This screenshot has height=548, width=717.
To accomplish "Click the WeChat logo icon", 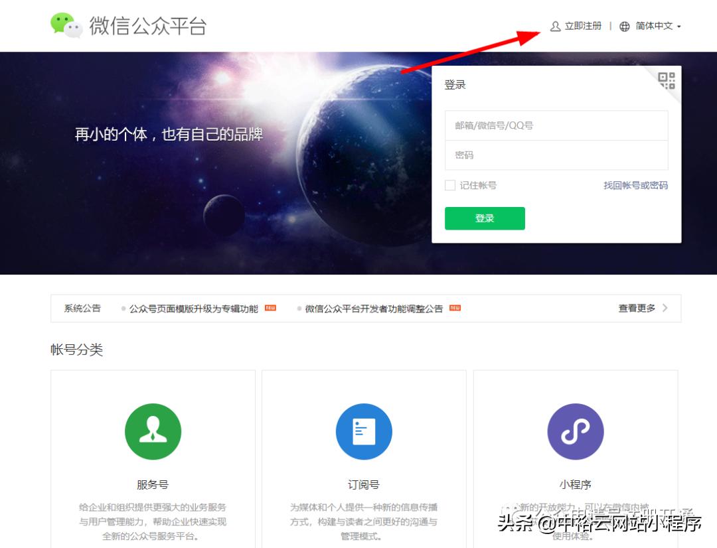I will pos(66,25).
